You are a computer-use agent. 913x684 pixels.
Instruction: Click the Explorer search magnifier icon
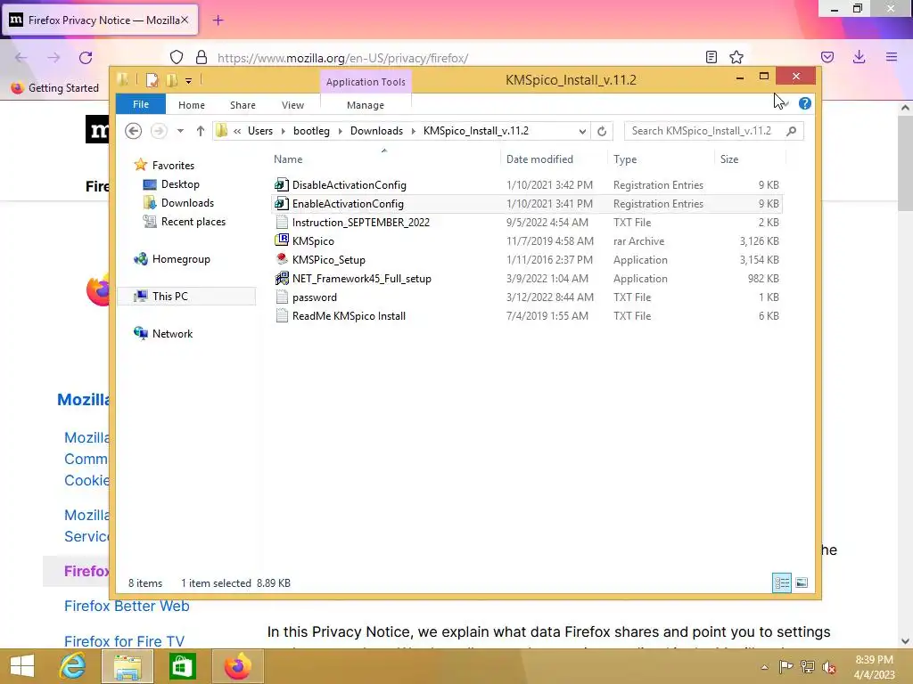[x=792, y=131]
